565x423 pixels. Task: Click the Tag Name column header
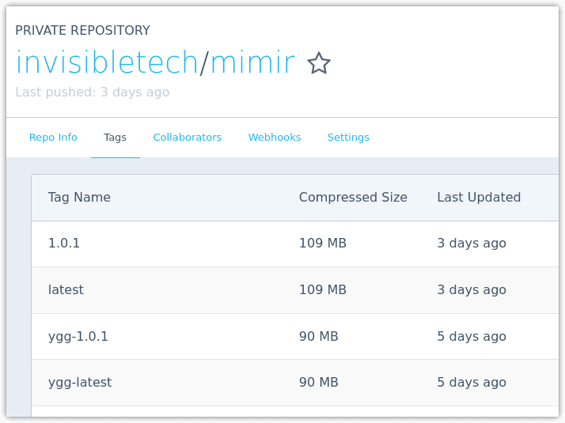(x=79, y=198)
